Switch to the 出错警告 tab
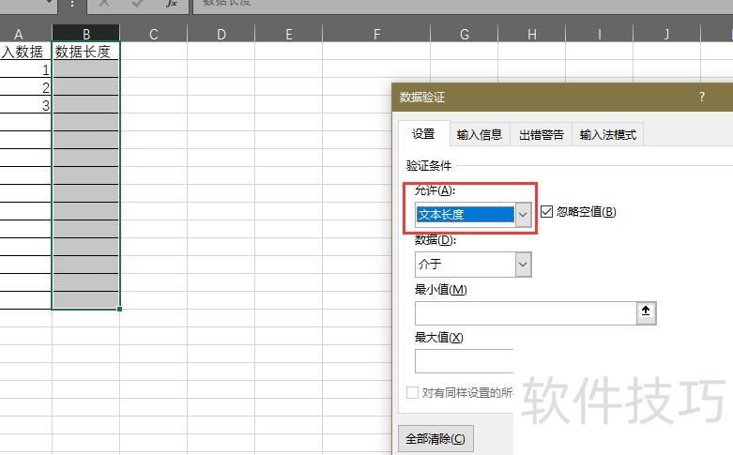 point(542,135)
